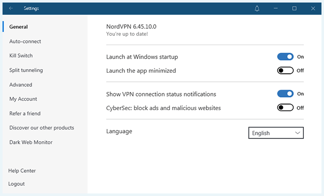Viewport: 324px width, 196px height.
Task: Open the Help Center link
Action: [22, 171]
